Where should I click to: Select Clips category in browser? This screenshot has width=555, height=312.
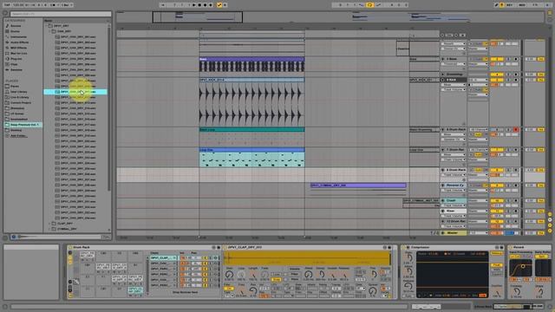pyautogui.click(x=14, y=64)
